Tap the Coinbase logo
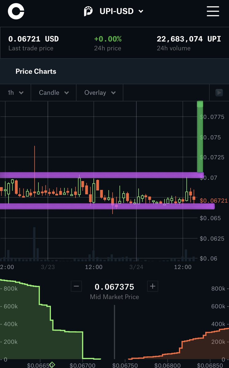 click(16, 11)
